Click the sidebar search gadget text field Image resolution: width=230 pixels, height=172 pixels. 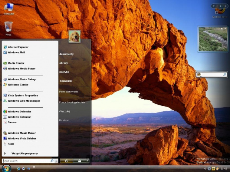click(x=212, y=75)
